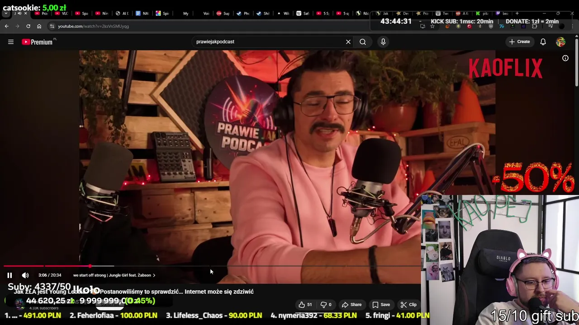This screenshot has height=325, width=579.
Task: Pause the YouTube video
Action: [9, 275]
